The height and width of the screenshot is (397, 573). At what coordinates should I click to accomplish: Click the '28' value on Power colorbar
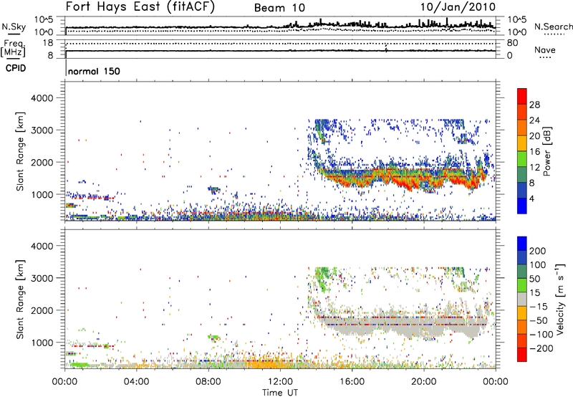pos(534,105)
